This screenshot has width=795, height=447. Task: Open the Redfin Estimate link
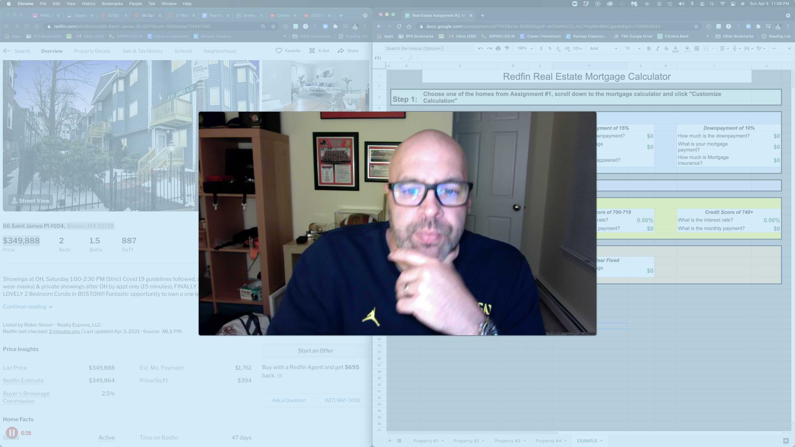(23, 381)
